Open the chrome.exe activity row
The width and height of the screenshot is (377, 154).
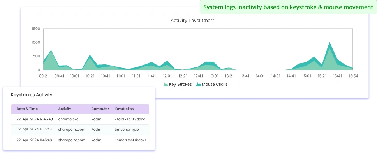tap(80, 119)
